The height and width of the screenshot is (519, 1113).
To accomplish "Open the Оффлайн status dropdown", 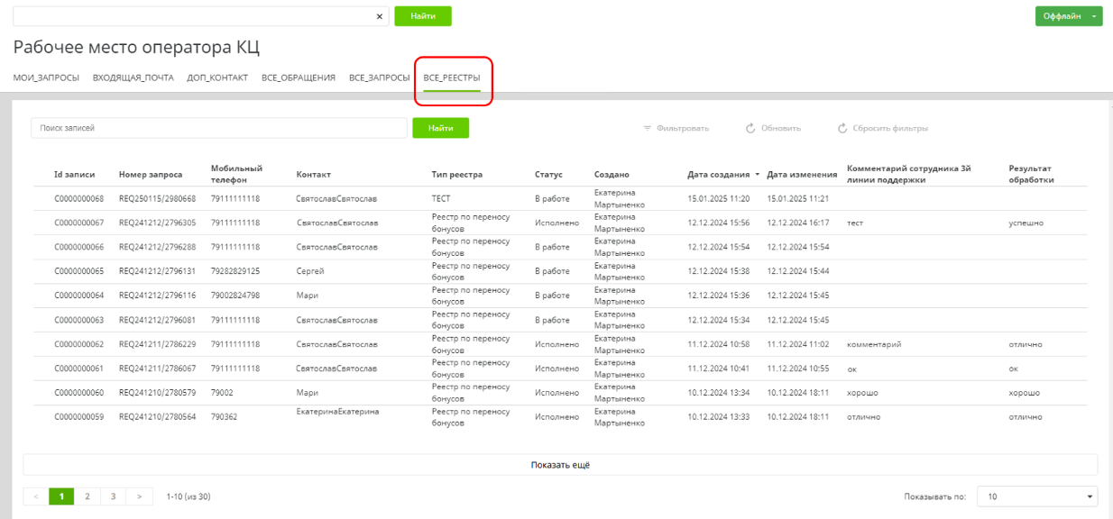I will [x=1062, y=16].
